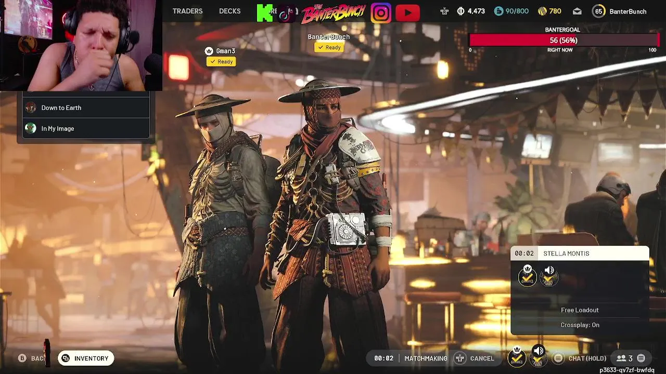Open the BanterBunch profile name
Viewport: 666px width, 374px height.
pos(627,11)
